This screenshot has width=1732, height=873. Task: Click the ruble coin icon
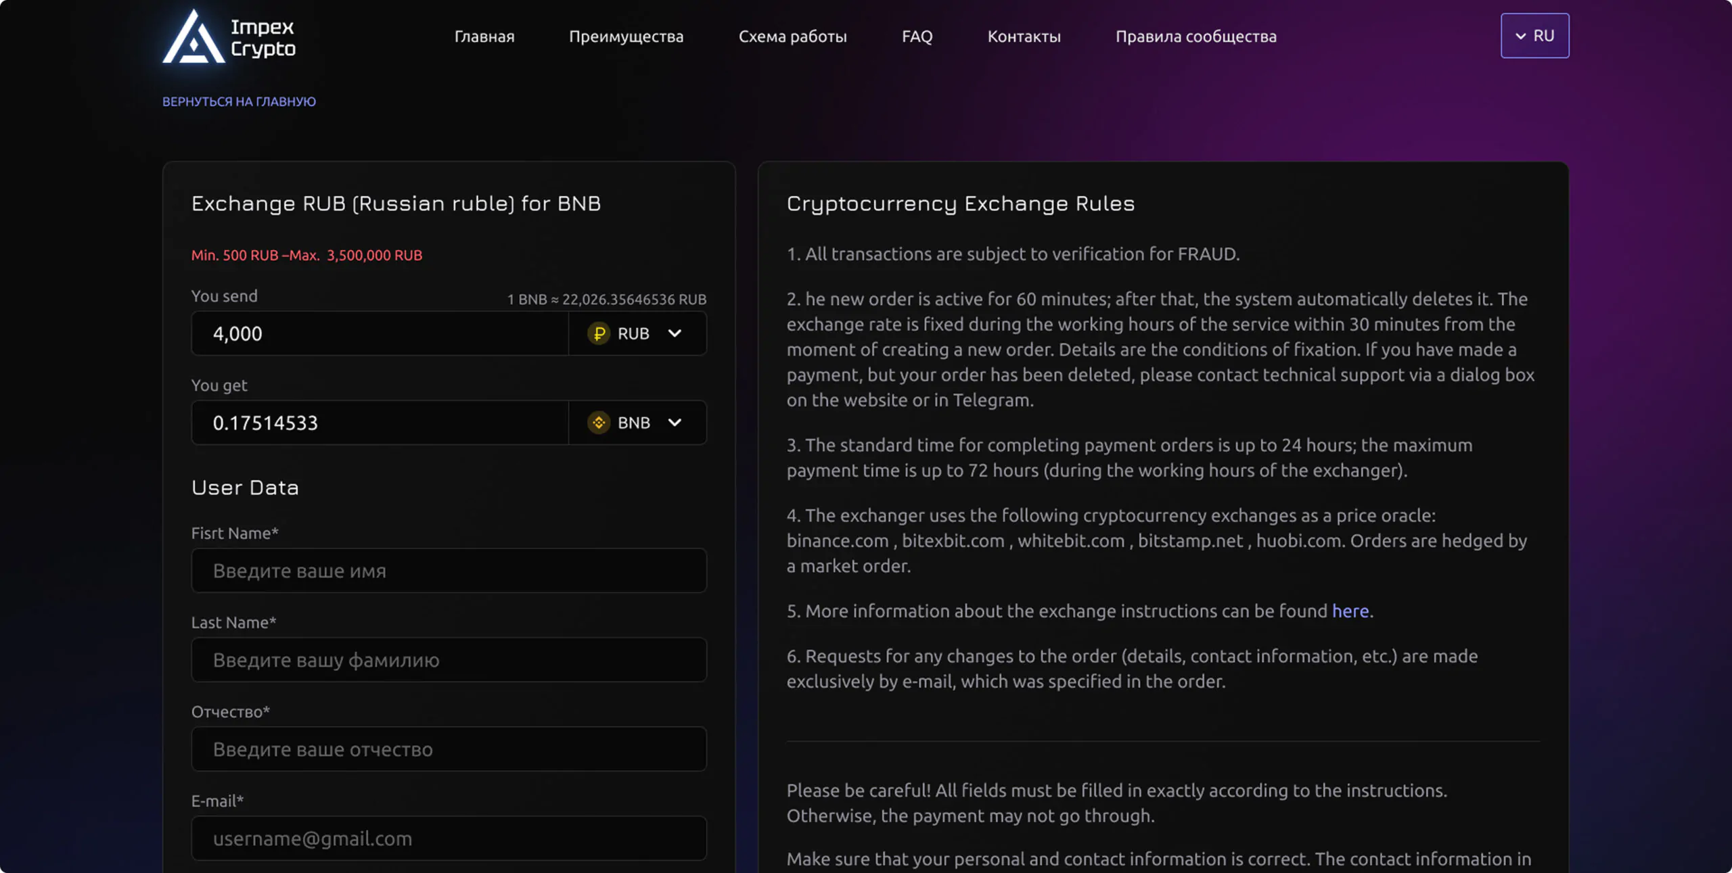tap(599, 333)
